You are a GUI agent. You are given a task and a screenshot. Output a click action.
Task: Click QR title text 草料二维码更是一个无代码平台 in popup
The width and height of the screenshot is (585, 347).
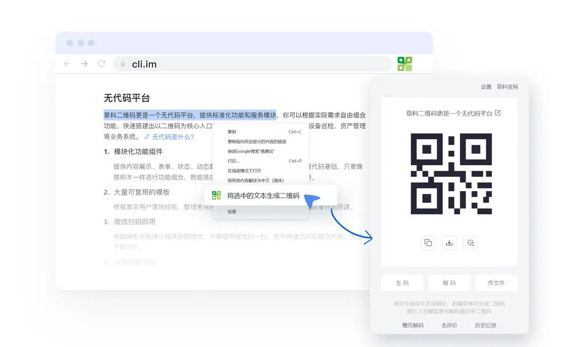point(449,113)
